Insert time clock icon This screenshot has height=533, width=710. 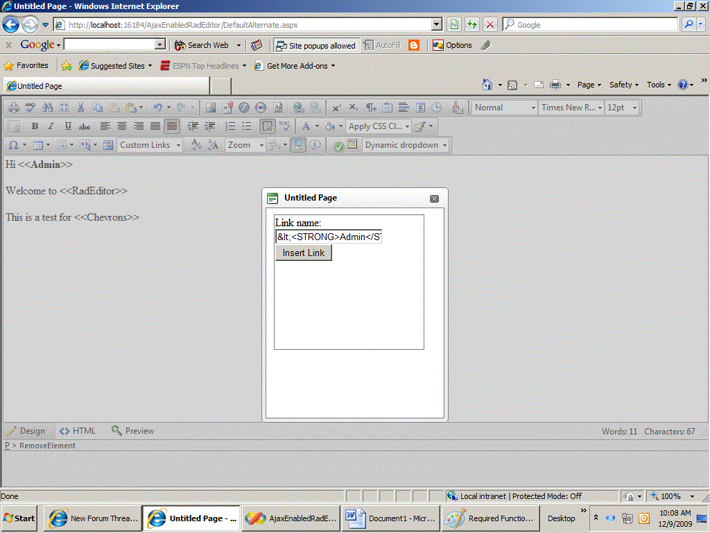(437, 108)
